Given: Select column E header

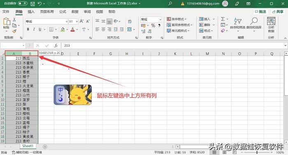Looking at the screenshot, I should 78,54.
